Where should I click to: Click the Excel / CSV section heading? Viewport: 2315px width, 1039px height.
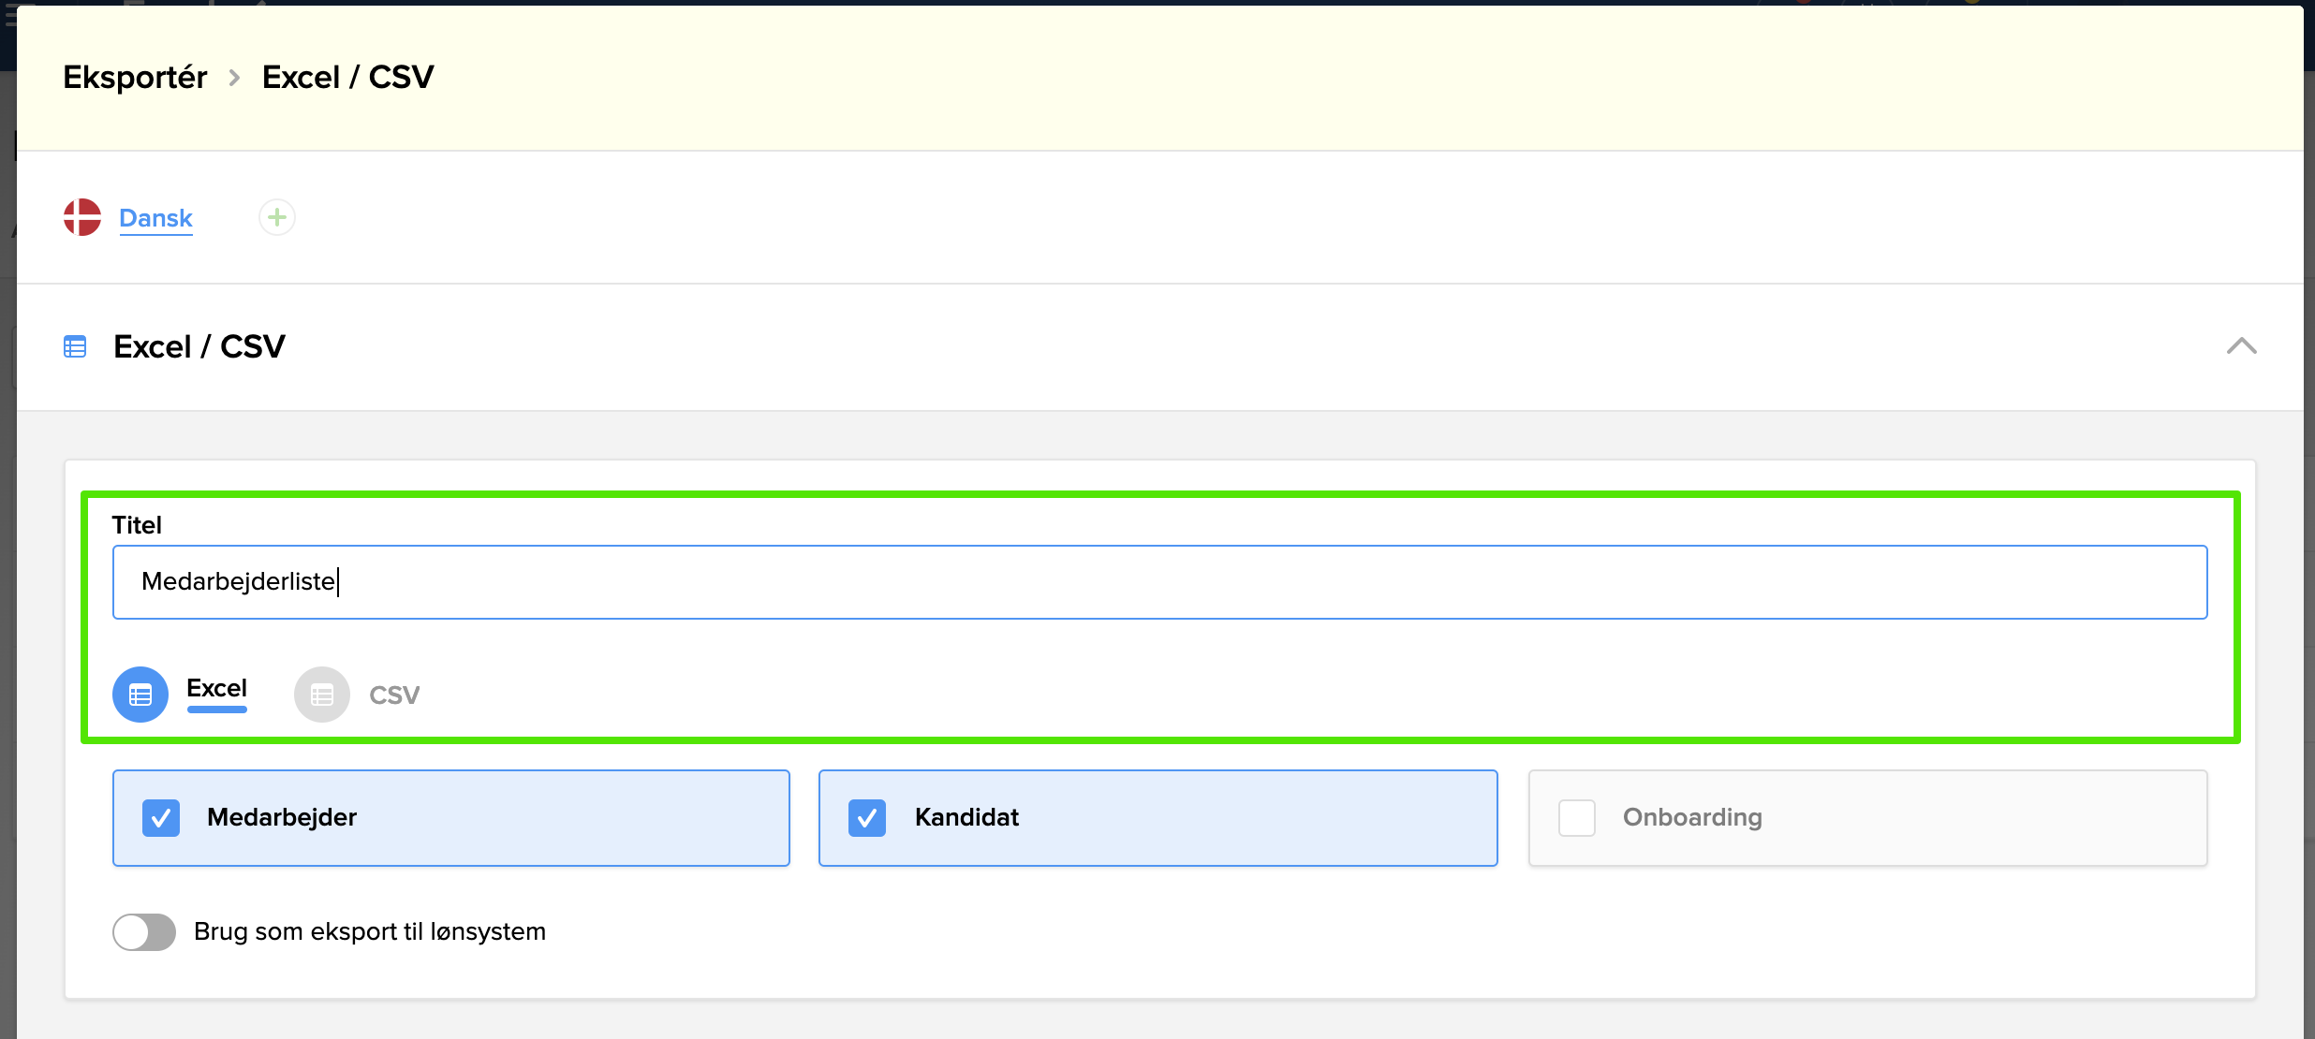pos(199,347)
